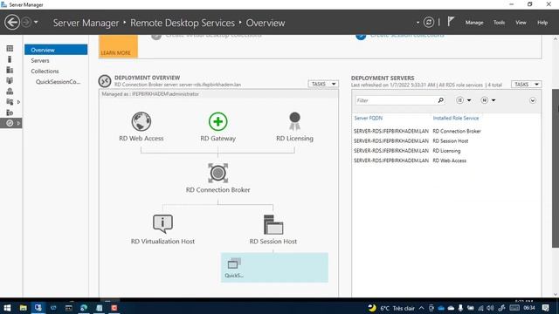Image resolution: width=559 pixels, height=314 pixels.
Task: Click the RD Licensing ribbon icon
Action: 294,121
